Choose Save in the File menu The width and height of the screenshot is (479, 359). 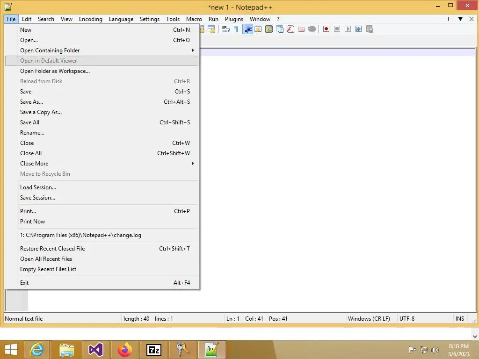coord(102,92)
